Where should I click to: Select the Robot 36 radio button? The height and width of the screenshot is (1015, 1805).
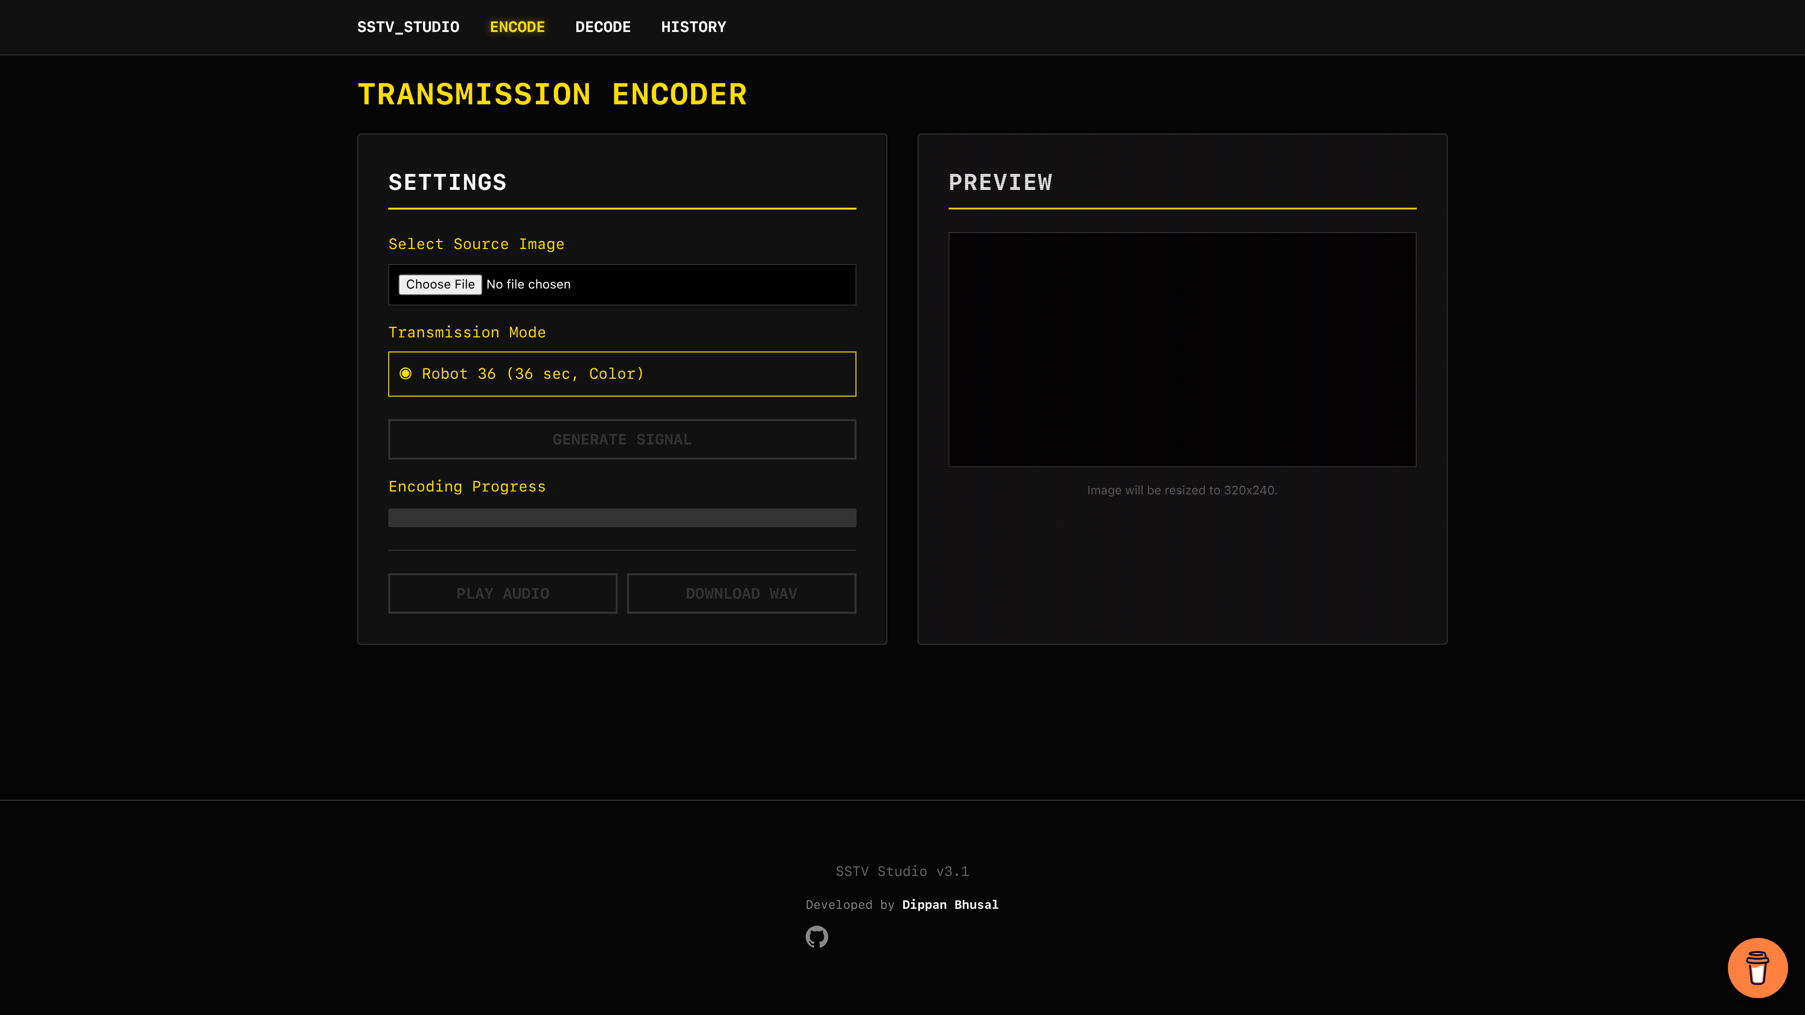pyautogui.click(x=406, y=374)
